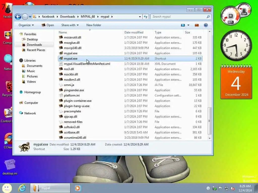Select the softokn3.dll file

point(72,127)
